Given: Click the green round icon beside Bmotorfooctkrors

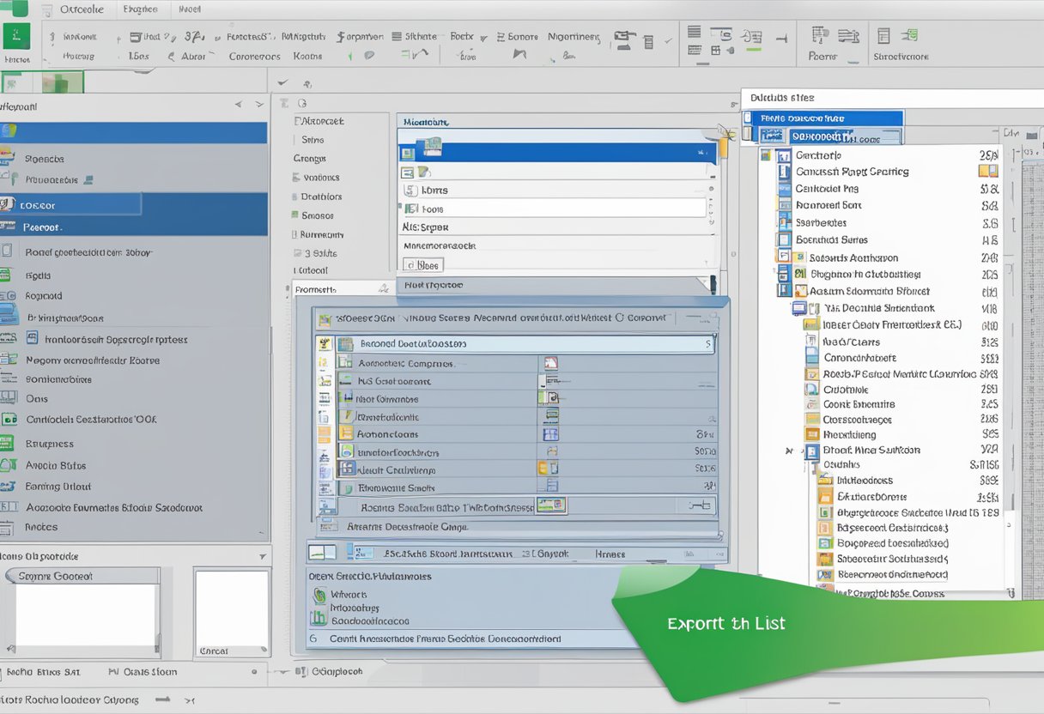Looking at the screenshot, I should coord(346,451).
